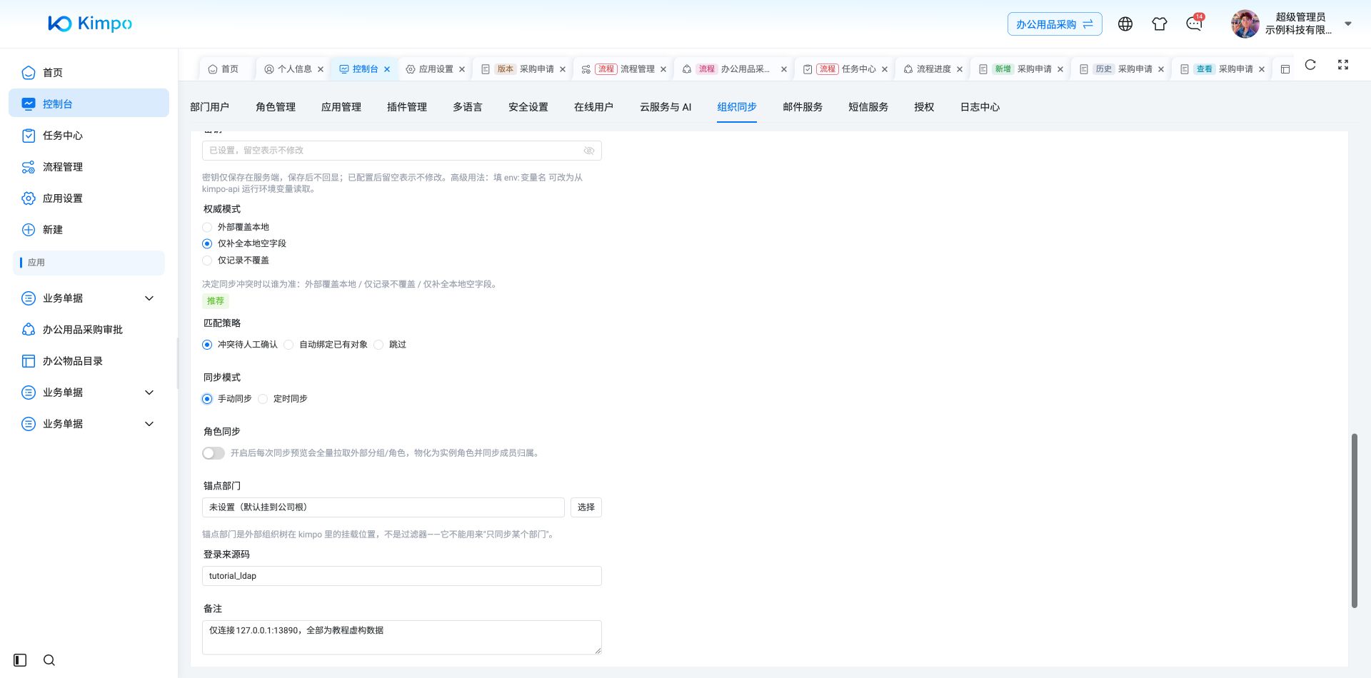Screen dimensions: 1371x678
Task: Open 任务中心 in sidebar
Action: (x=89, y=135)
